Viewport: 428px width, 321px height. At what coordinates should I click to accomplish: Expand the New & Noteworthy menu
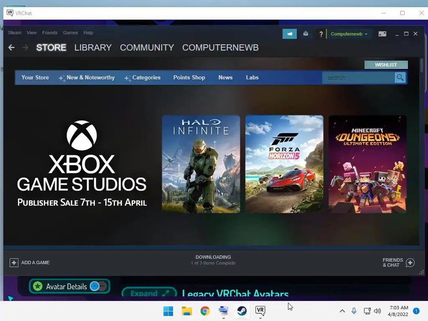pyautogui.click(x=87, y=78)
